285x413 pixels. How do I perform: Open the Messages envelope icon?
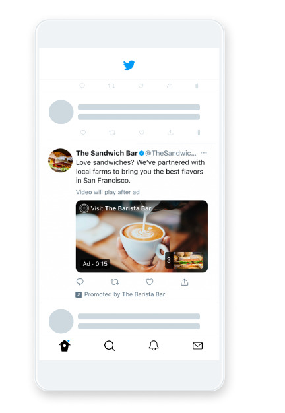coord(197,346)
